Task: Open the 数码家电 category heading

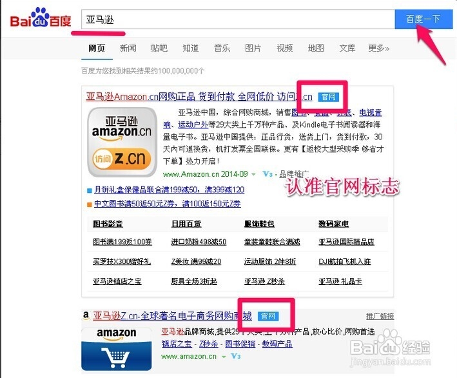Action: click(x=333, y=224)
